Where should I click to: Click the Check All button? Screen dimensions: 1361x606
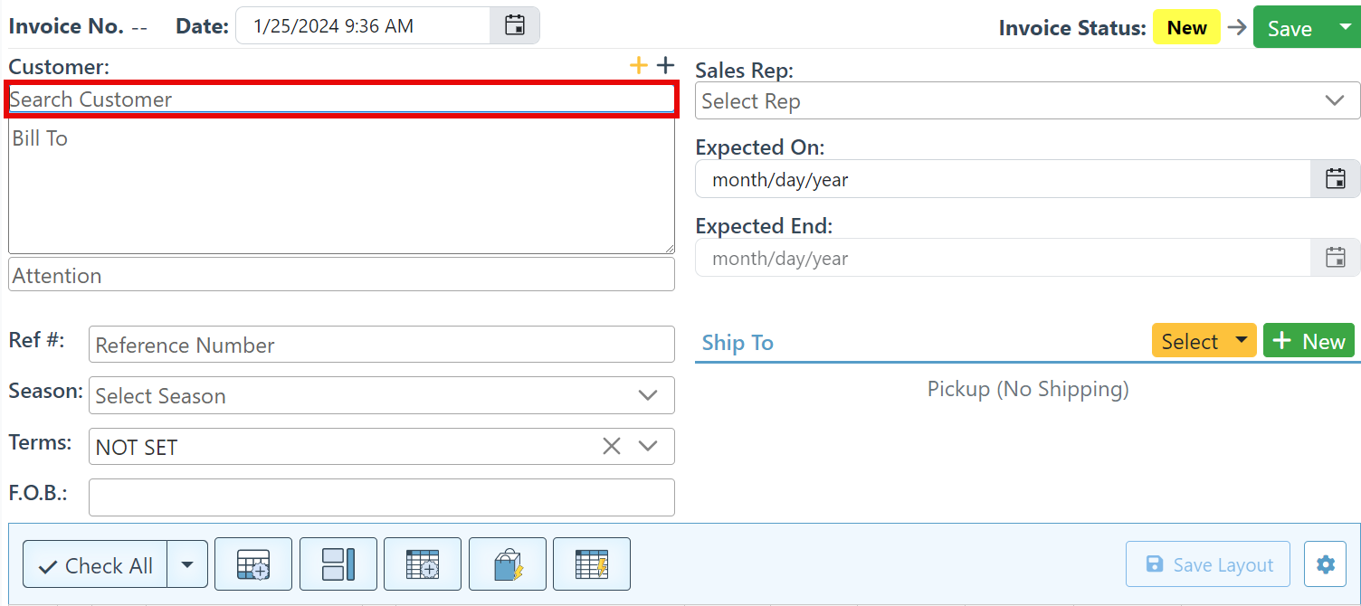95,565
